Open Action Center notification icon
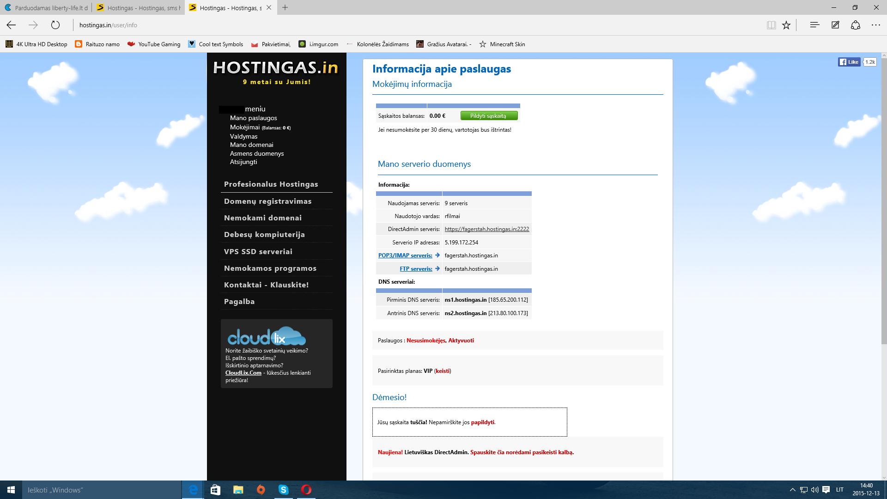887x499 pixels. point(826,490)
